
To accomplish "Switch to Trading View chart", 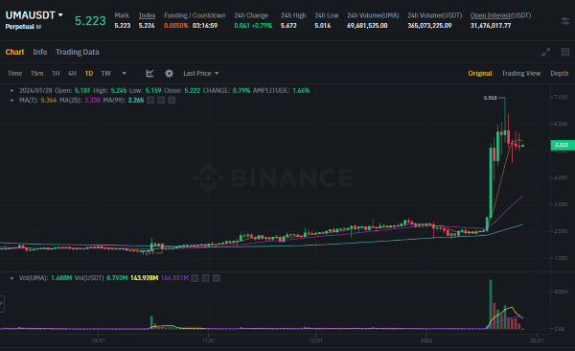I will 521,74.
